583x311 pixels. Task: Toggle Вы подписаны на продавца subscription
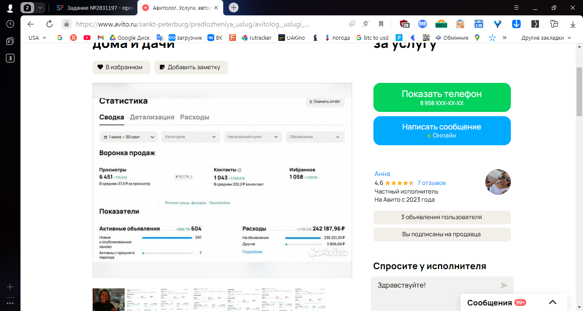pyautogui.click(x=442, y=234)
